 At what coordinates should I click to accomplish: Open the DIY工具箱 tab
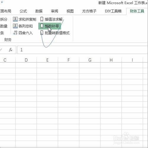click(x=113, y=11)
